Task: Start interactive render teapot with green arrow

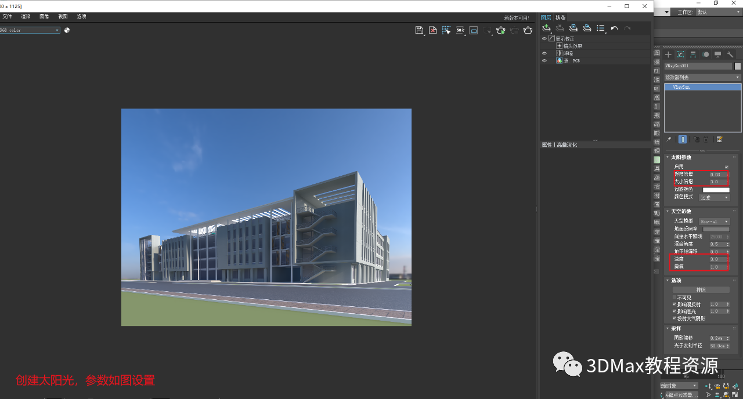Action: (500, 30)
